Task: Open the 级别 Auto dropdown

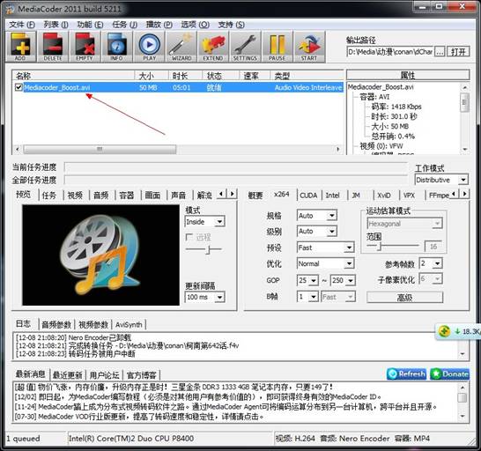Action: tap(331, 232)
